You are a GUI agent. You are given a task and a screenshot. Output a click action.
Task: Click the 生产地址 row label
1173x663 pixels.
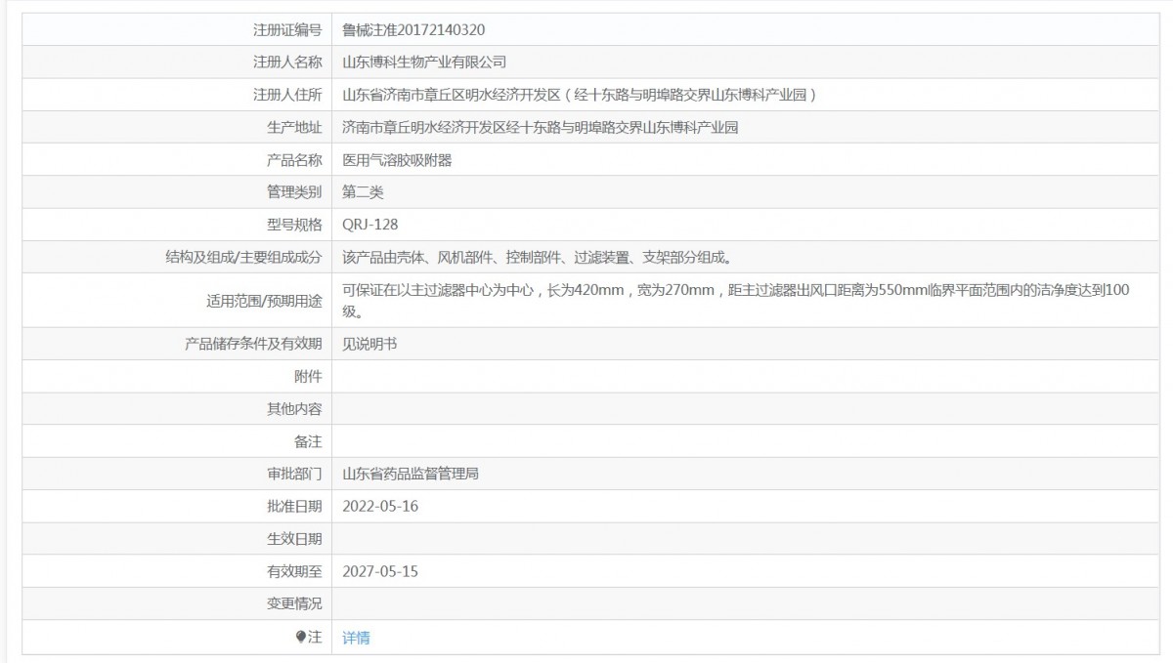coord(294,128)
